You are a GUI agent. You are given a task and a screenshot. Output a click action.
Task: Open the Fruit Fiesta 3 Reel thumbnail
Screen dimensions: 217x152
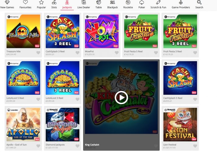tap(180, 31)
